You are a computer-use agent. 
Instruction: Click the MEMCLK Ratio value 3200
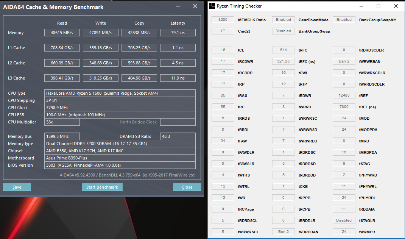[x=223, y=20]
